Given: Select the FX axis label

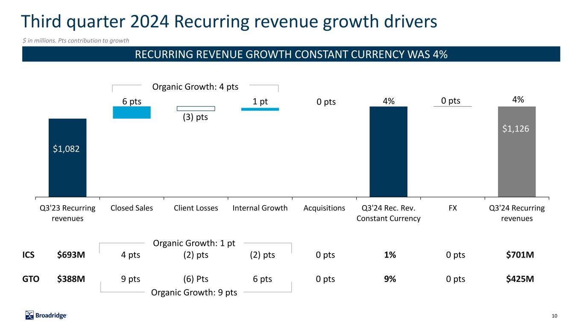Looking at the screenshot, I should [x=452, y=208].
